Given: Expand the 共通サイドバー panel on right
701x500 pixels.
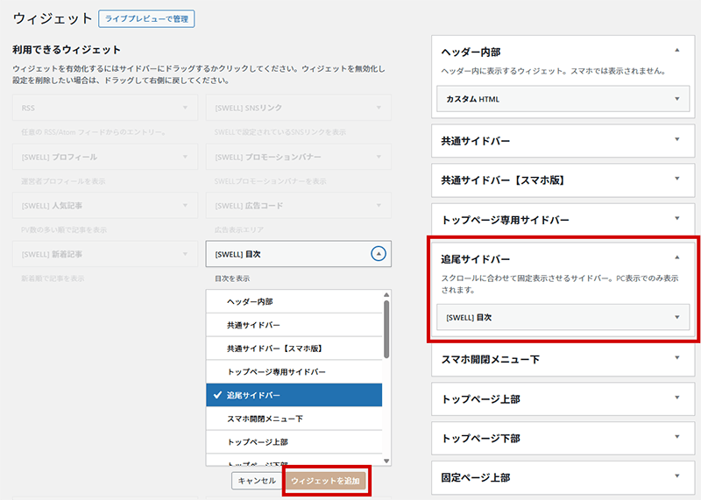Looking at the screenshot, I should [676, 140].
